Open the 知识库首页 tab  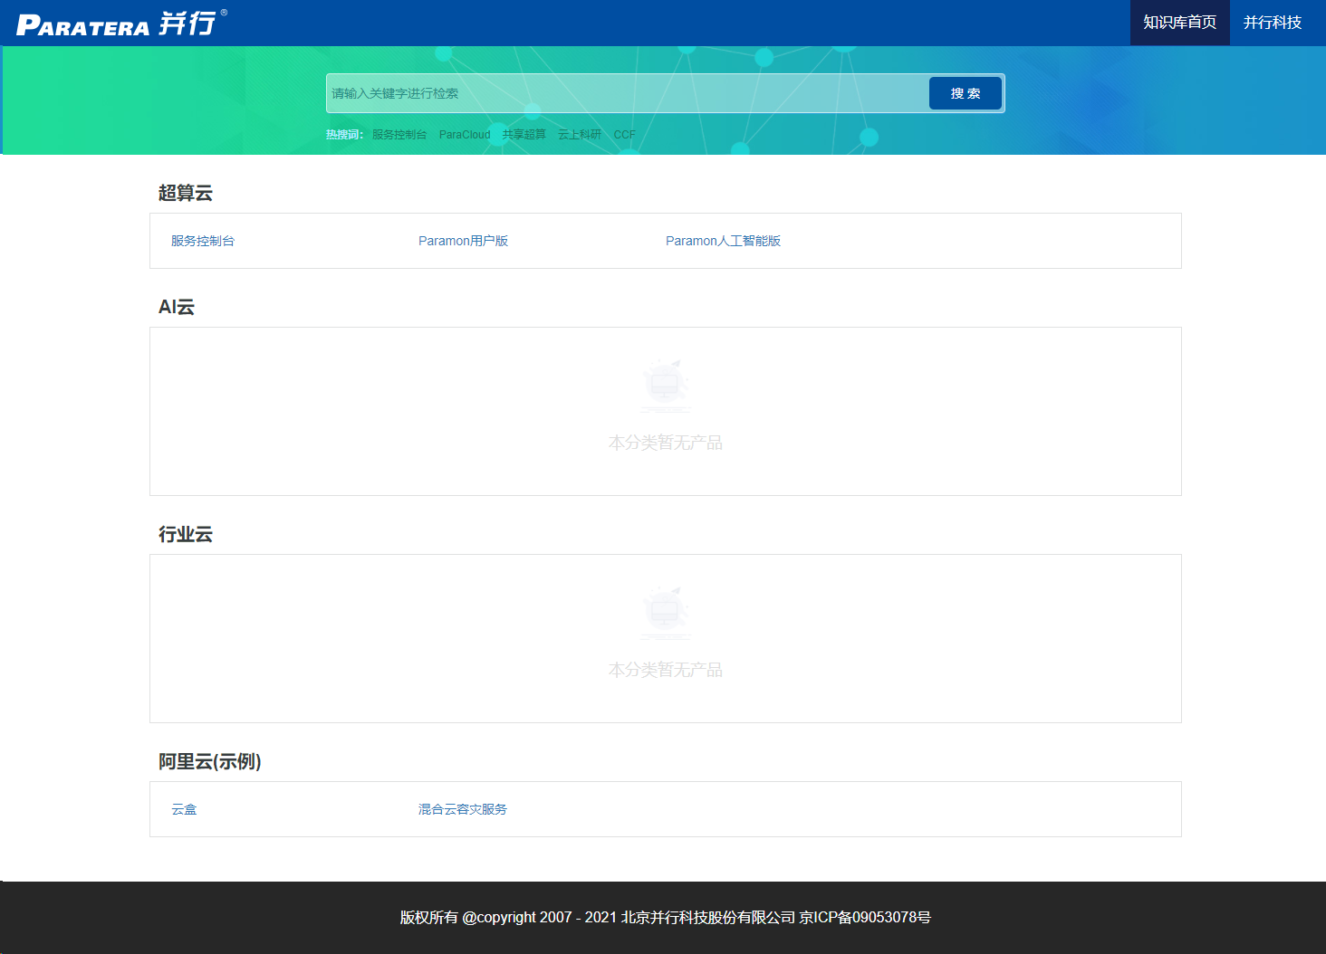(x=1179, y=23)
